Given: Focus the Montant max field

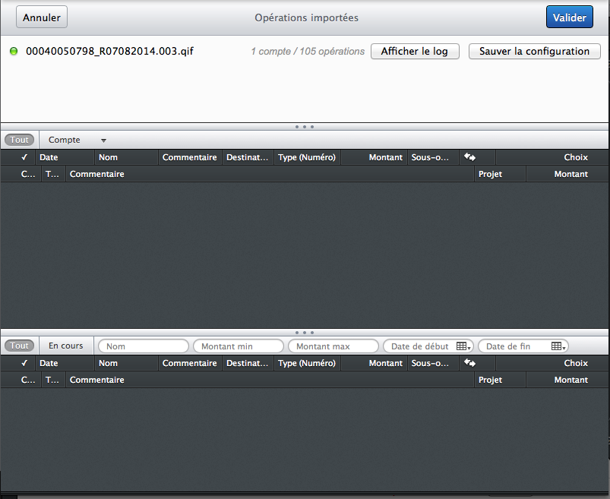Looking at the screenshot, I should [x=333, y=346].
